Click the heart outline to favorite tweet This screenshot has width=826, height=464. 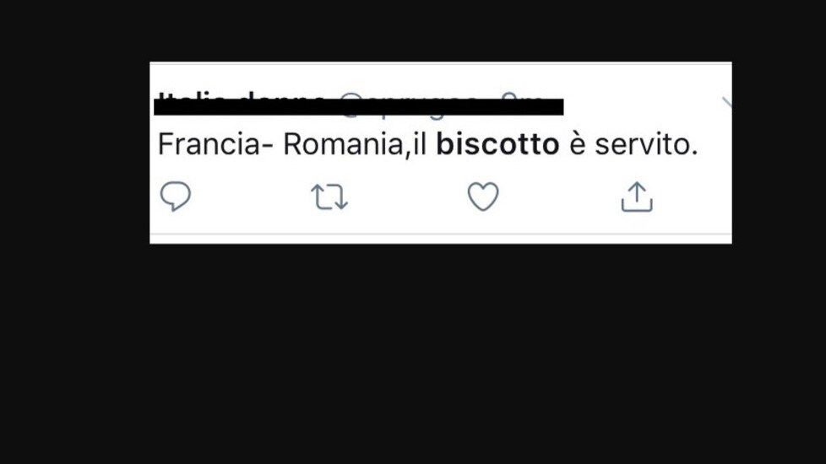(483, 197)
